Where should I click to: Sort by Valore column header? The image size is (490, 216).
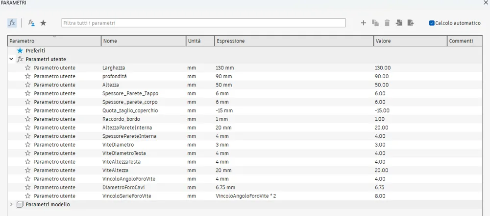pyautogui.click(x=410, y=41)
